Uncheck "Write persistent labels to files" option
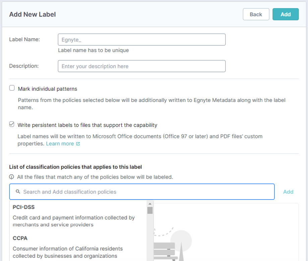308x261 pixels. pos(11,124)
